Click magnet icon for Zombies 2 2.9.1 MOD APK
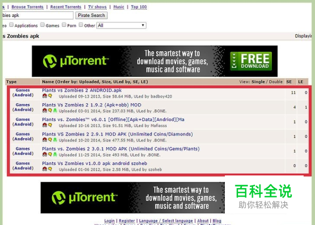Image resolution: width=315 pixels, height=225 pixels. pyautogui.click(x=45, y=140)
